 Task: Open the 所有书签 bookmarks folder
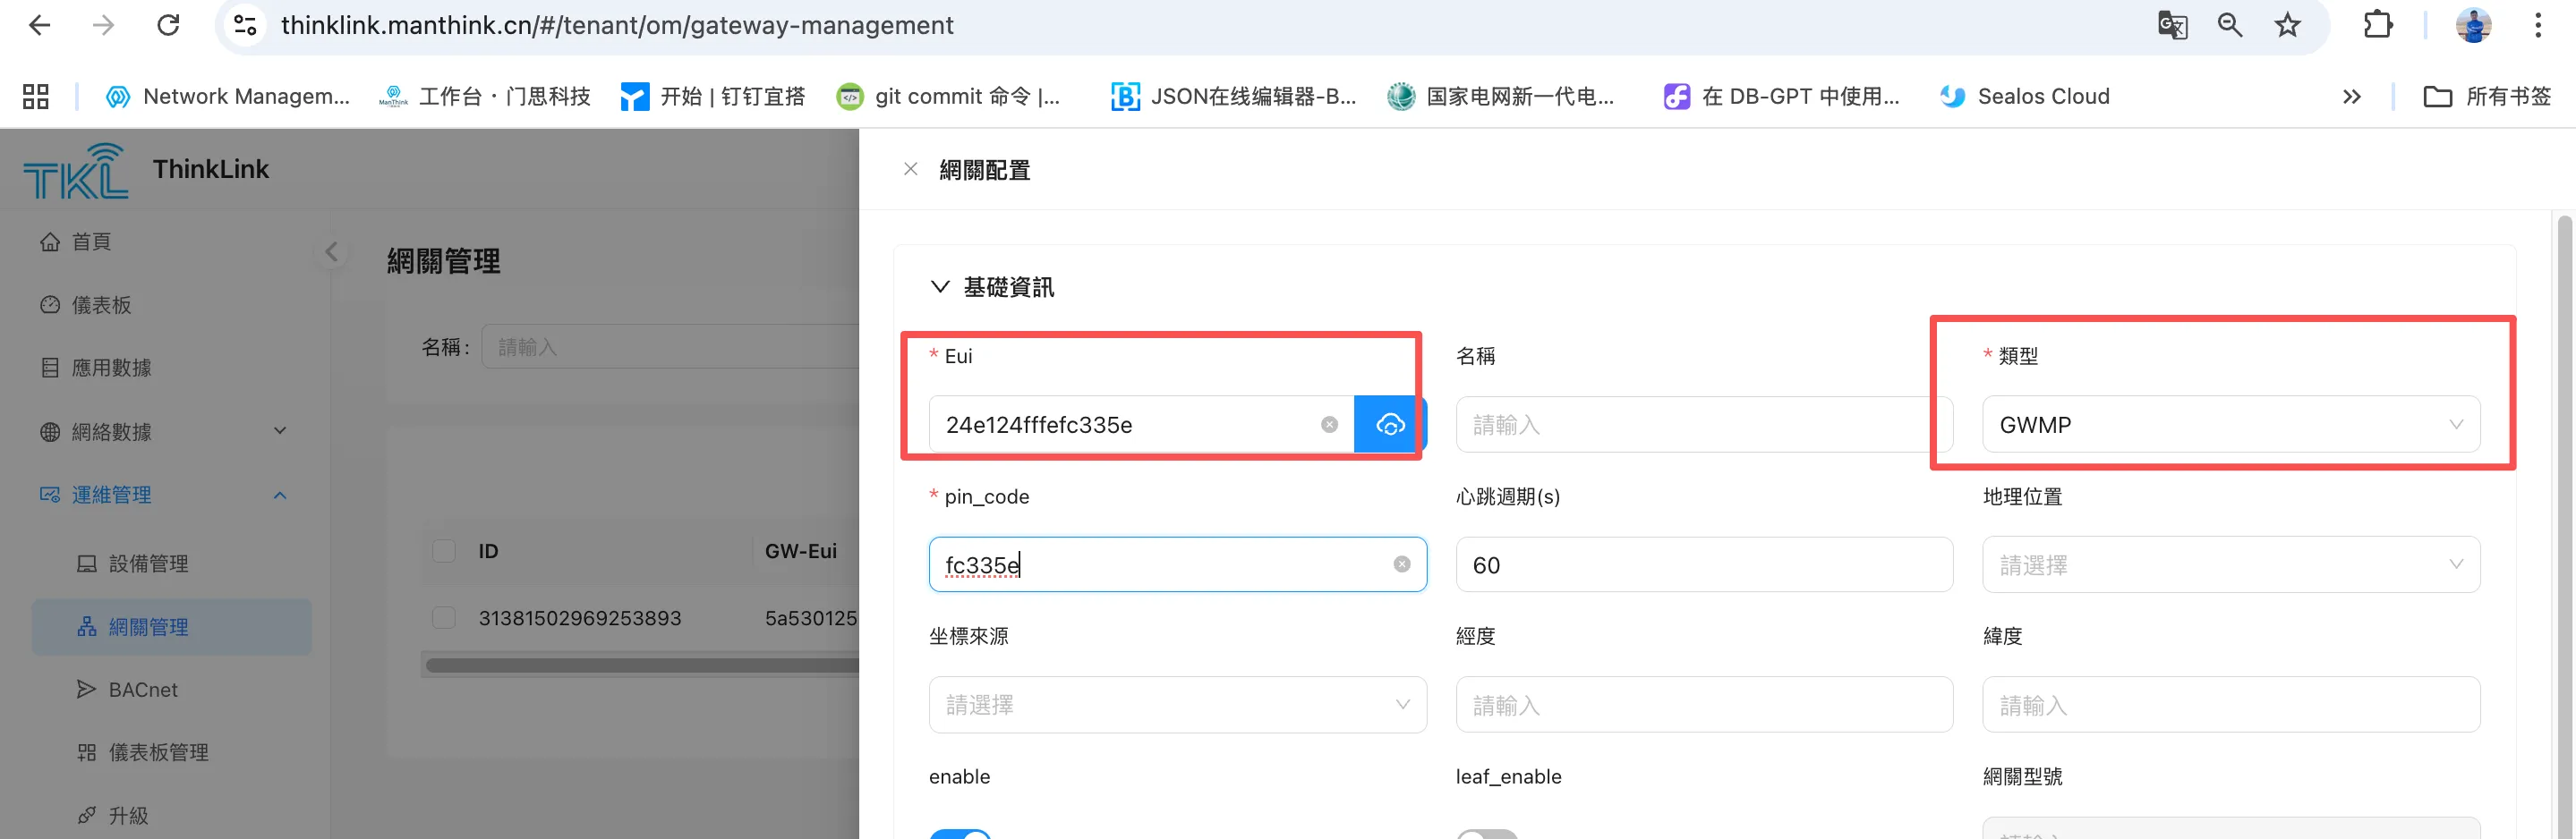[2487, 96]
